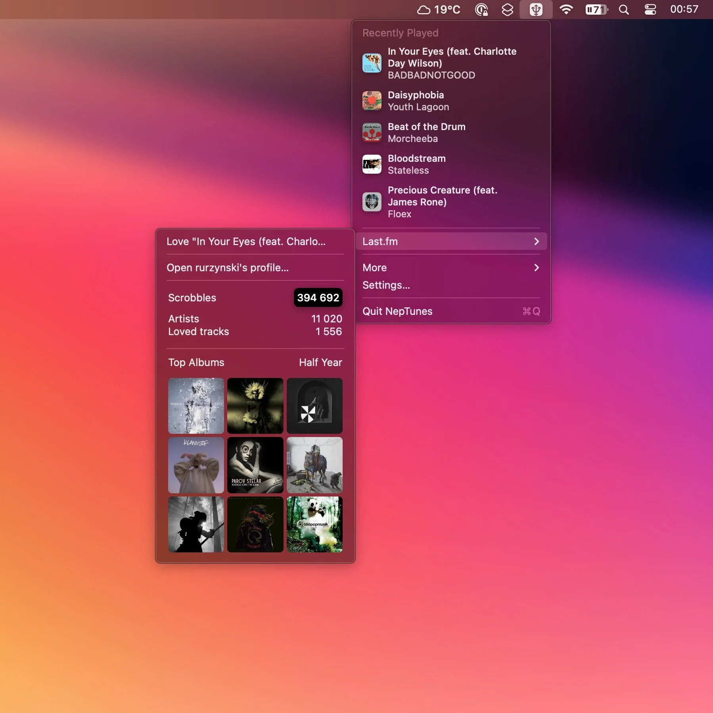713x713 pixels.
Task: Open the Last.fm menu item
Action: tap(451, 241)
